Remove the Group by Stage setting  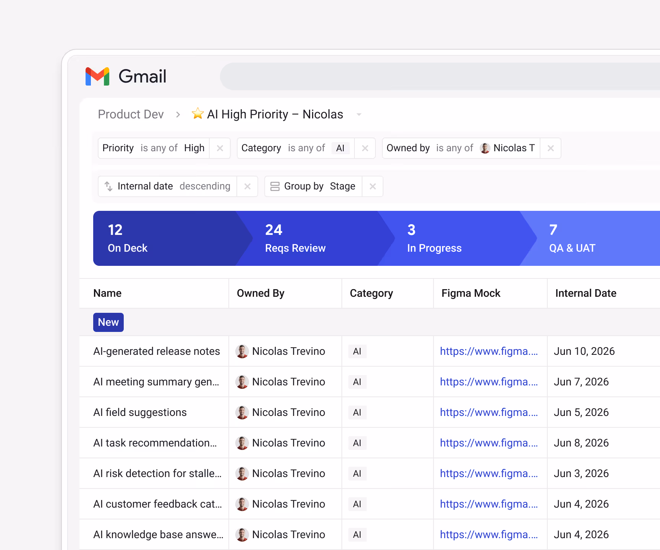373,186
